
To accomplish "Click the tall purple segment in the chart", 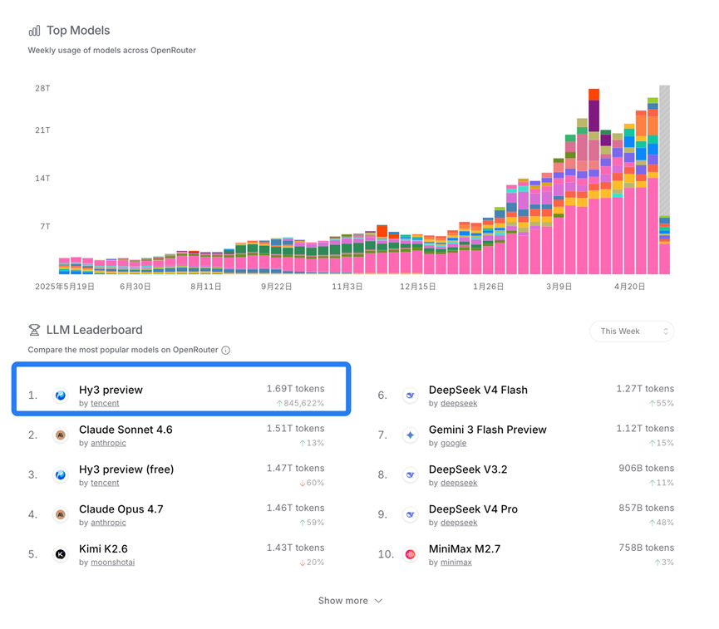I will (593, 115).
